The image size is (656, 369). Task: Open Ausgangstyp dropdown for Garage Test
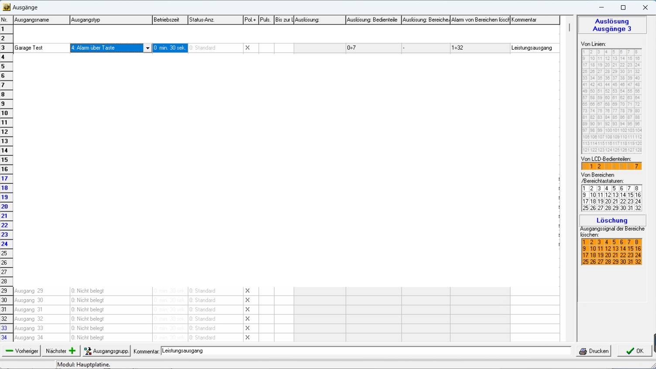(x=148, y=48)
